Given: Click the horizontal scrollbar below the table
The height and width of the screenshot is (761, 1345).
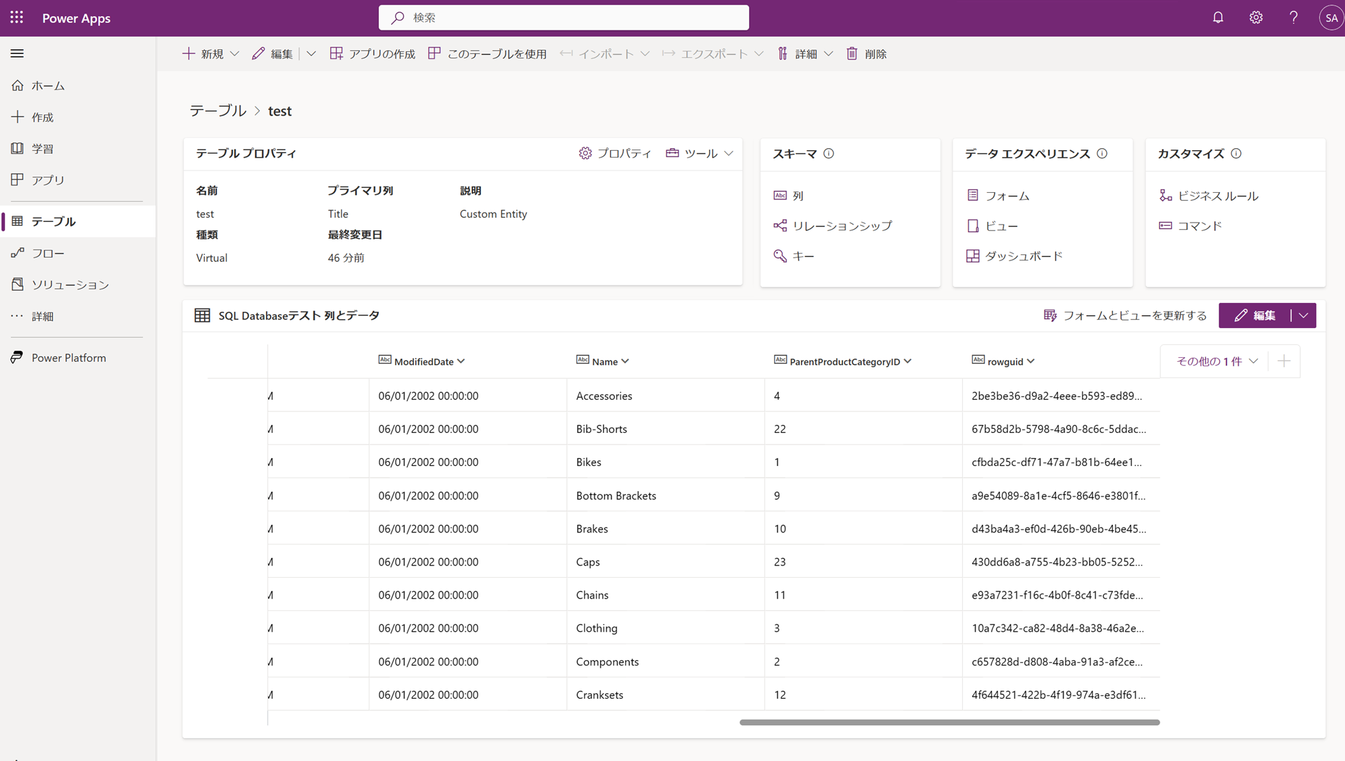Looking at the screenshot, I should pyautogui.click(x=949, y=722).
